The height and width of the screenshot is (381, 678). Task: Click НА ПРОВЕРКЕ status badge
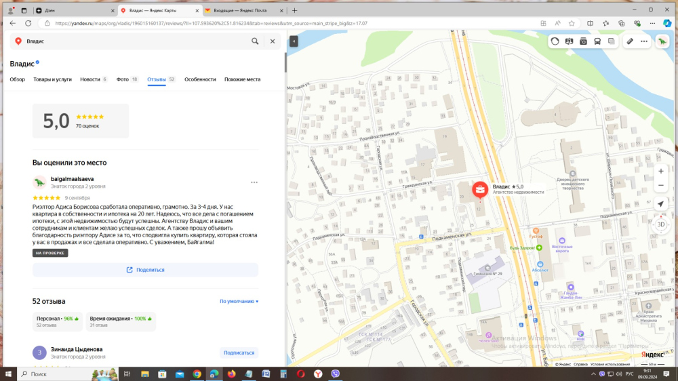coord(50,253)
